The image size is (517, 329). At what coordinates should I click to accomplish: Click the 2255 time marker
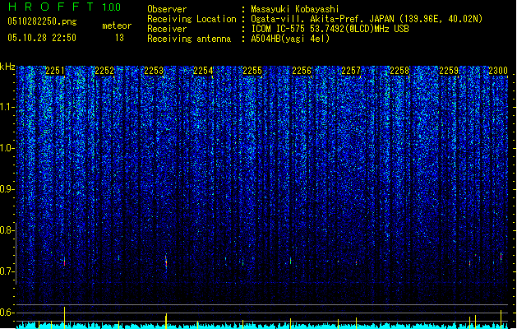252,71
